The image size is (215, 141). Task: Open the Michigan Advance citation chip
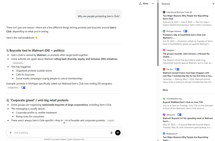coord(13,88)
